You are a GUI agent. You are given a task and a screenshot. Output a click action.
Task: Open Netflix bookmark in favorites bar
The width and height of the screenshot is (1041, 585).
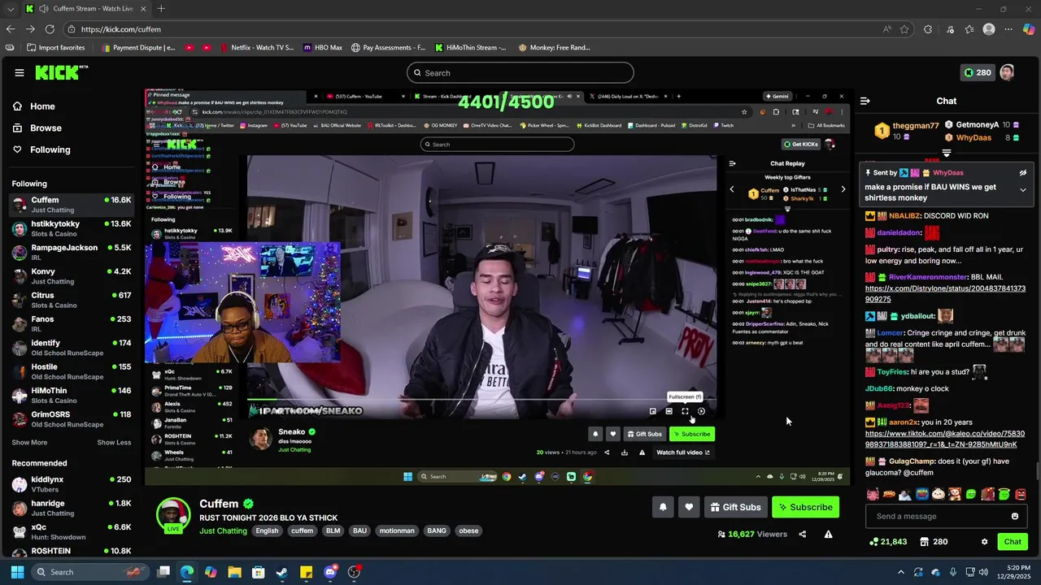point(256,47)
